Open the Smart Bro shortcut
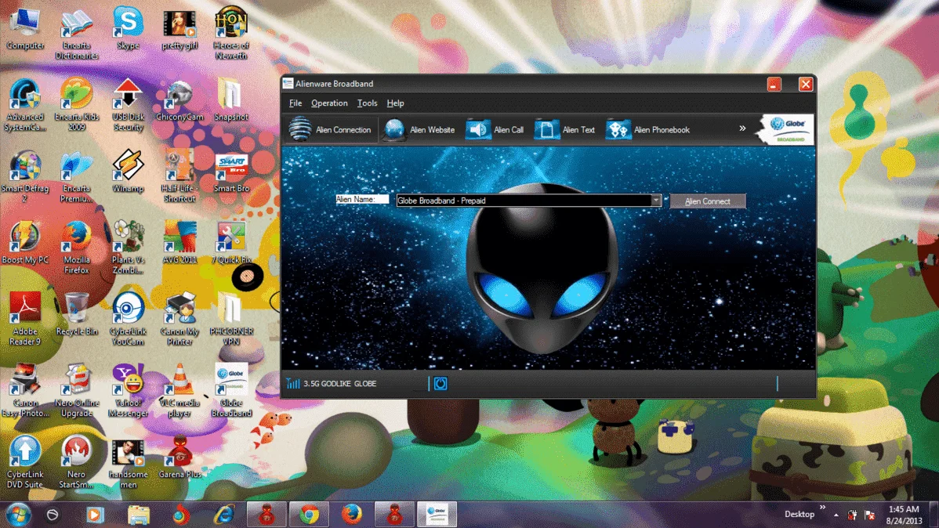 (231, 172)
